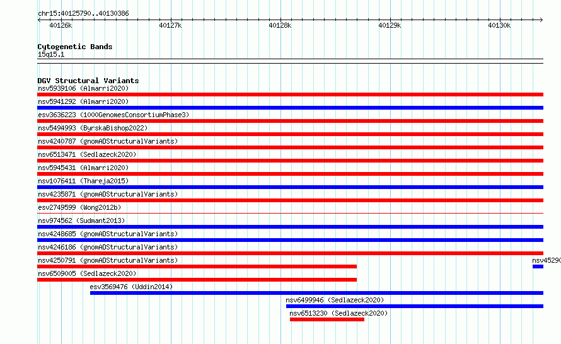
Task: Click the blue bar under nsv5941292
Action: 290,108
